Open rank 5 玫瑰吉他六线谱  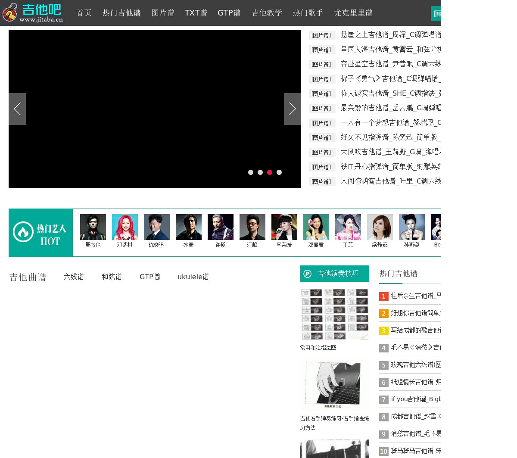click(416, 365)
